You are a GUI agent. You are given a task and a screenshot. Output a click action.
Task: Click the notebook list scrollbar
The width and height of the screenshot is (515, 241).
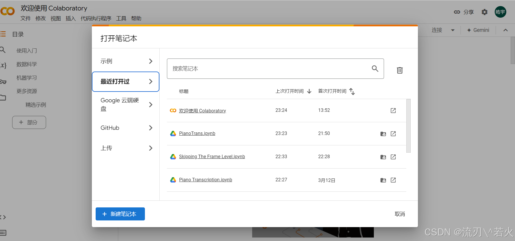[408, 126]
